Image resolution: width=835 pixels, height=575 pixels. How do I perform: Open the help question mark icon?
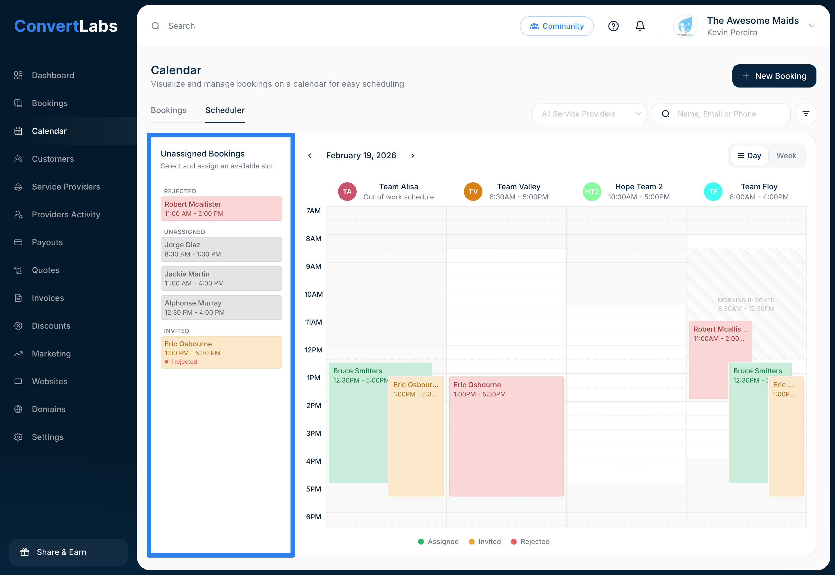(613, 26)
